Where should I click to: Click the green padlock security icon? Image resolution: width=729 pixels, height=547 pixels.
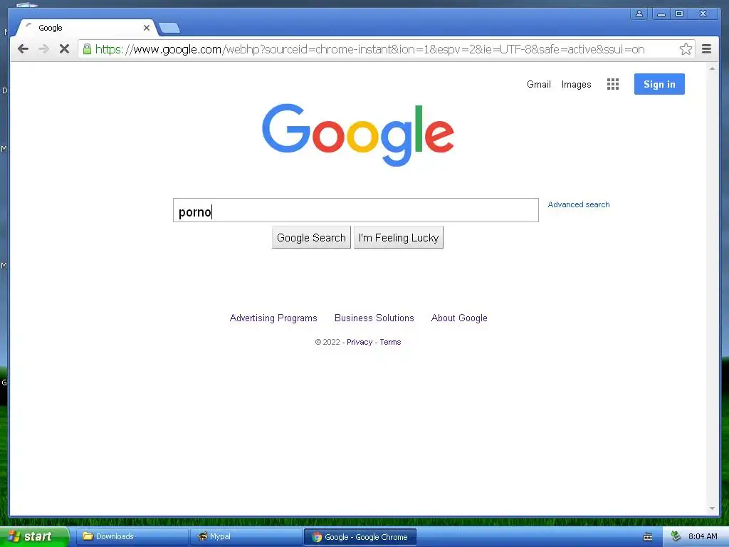coord(87,49)
